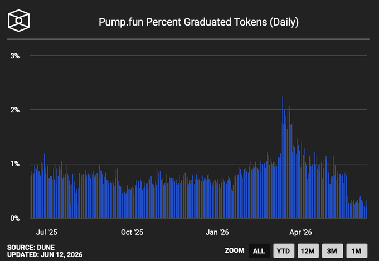This screenshot has height=261, width=379.
Task: Click the ZOOM label
Action: pos(235,250)
